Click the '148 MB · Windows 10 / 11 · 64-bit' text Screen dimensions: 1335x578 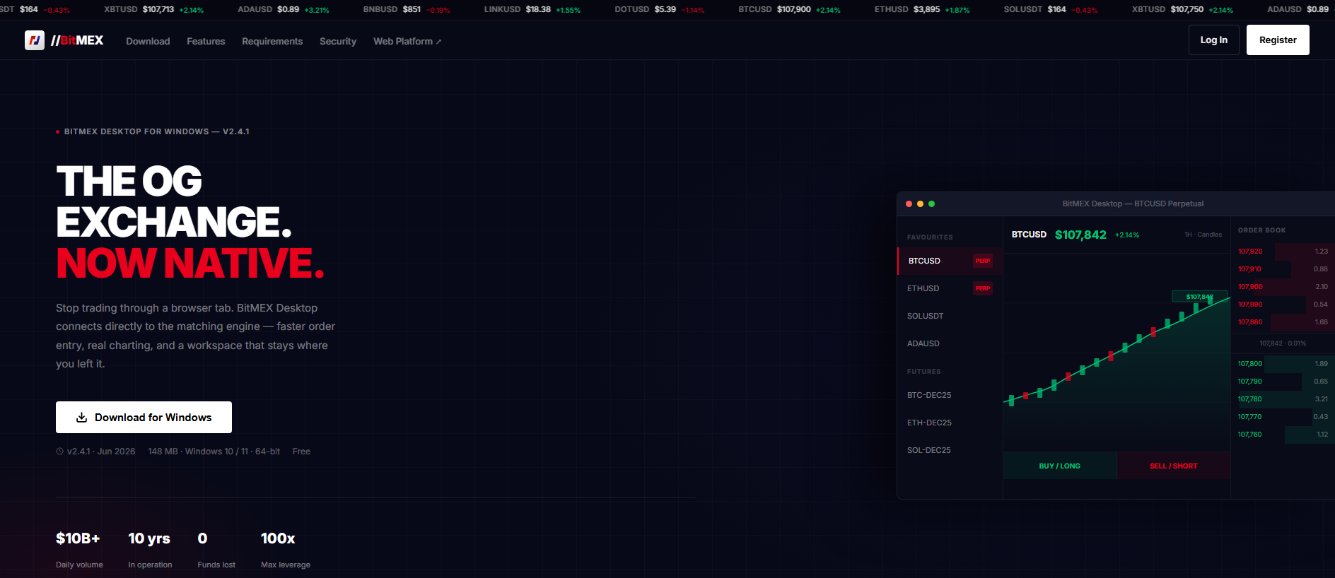(x=214, y=452)
